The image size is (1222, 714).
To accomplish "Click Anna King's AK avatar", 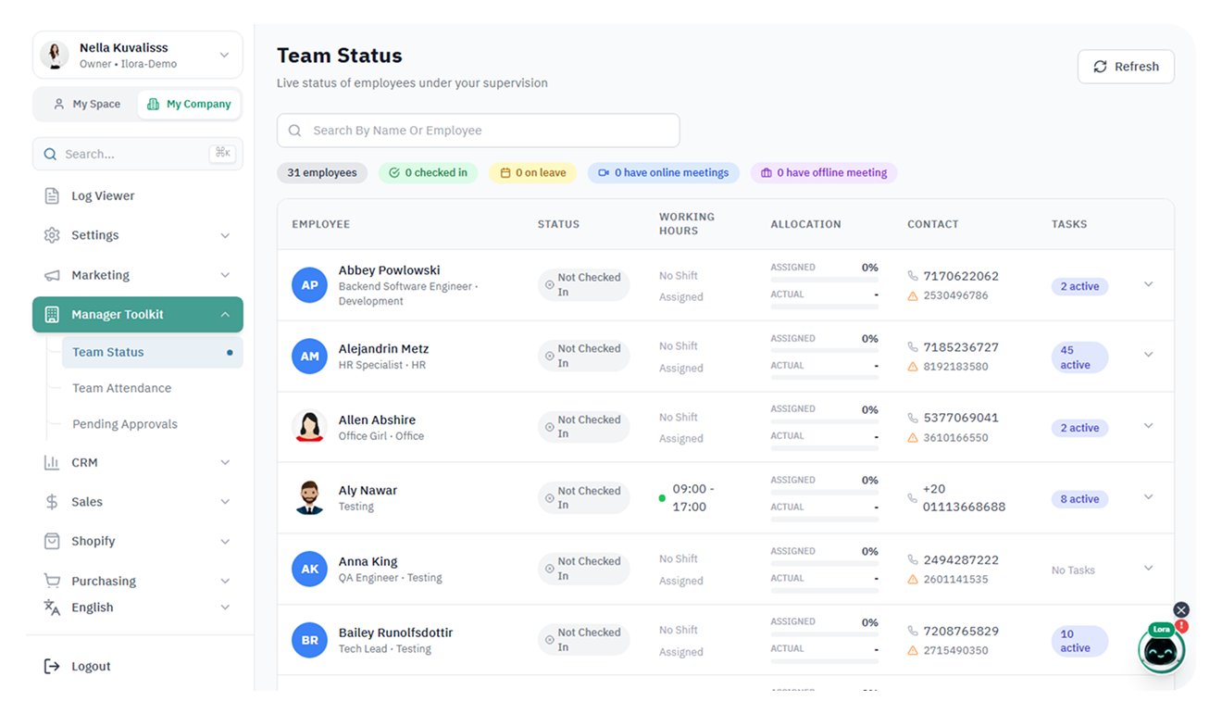I will pos(309,569).
